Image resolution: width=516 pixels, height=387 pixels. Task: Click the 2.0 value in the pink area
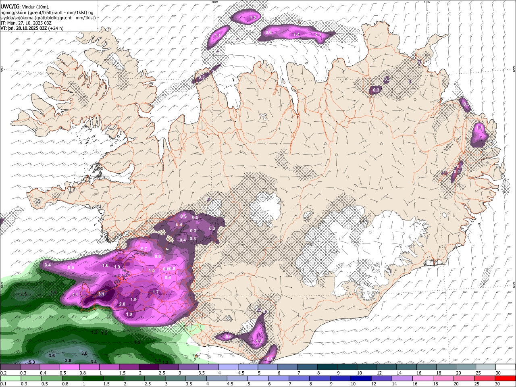(122, 304)
